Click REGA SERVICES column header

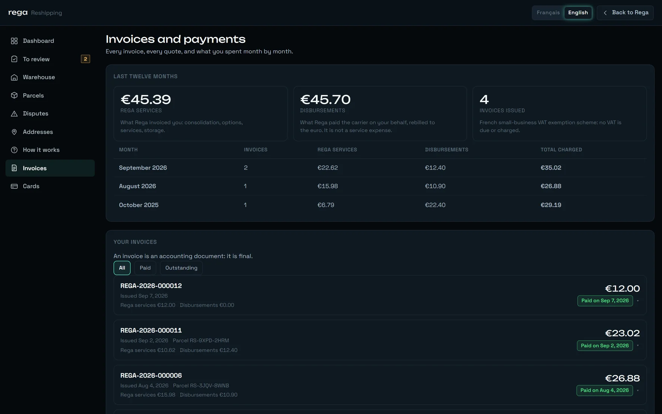coord(337,150)
